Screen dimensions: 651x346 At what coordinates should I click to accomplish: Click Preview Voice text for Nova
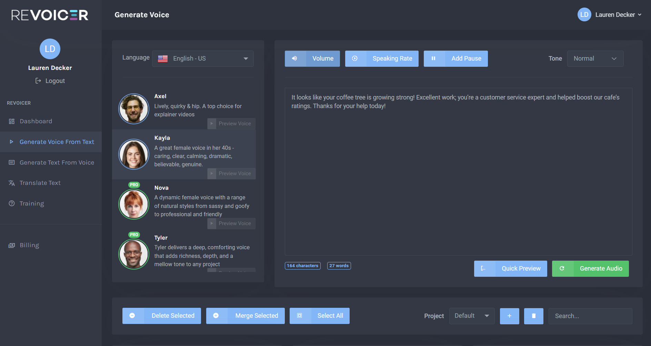tap(235, 223)
